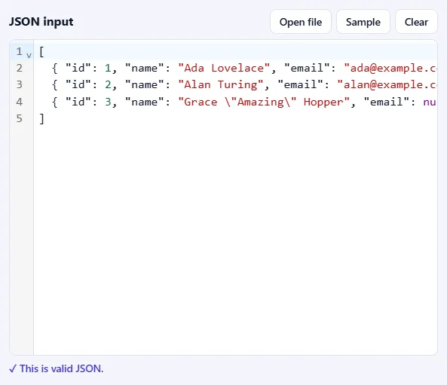
Task: Place cursor at opening bracket on line 1
Action: pos(41,52)
